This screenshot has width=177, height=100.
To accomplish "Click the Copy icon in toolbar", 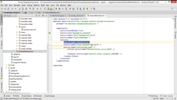I will point(23,9).
